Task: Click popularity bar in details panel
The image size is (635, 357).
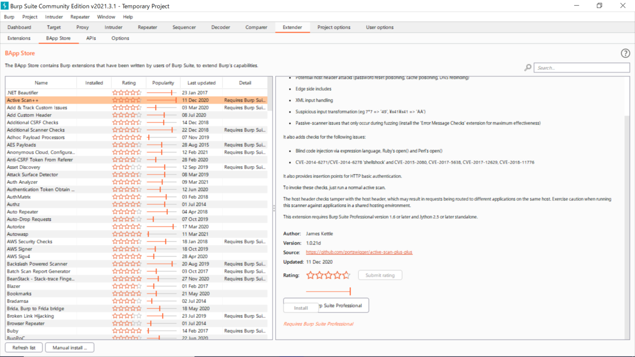Action: (x=328, y=291)
